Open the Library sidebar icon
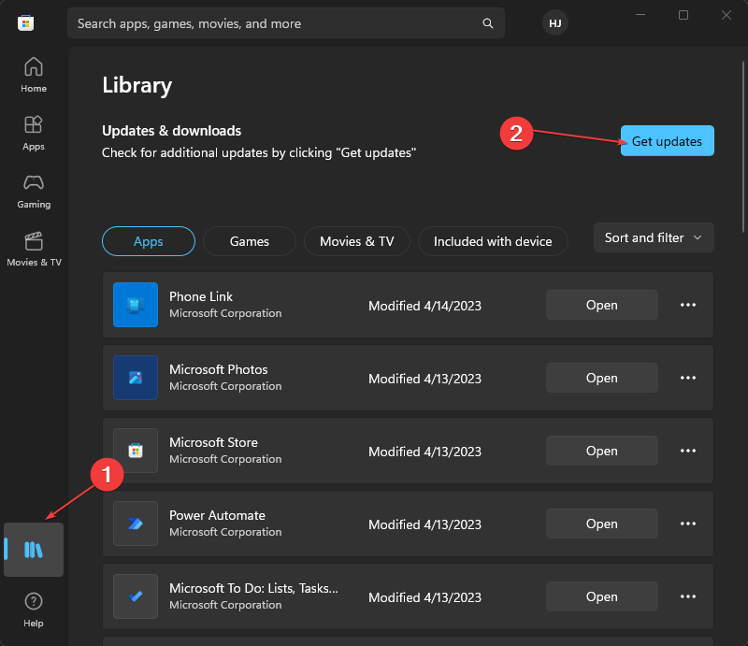Image resolution: width=748 pixels, height=646 pixels. click(x=34, y=550)
